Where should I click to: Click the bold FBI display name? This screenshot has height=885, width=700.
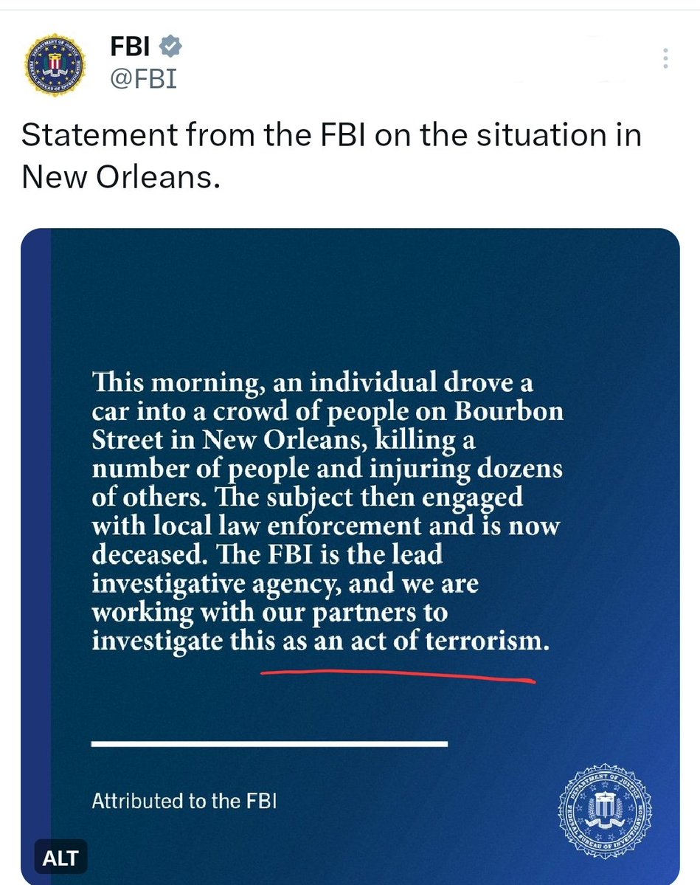[x=128, y=47]
